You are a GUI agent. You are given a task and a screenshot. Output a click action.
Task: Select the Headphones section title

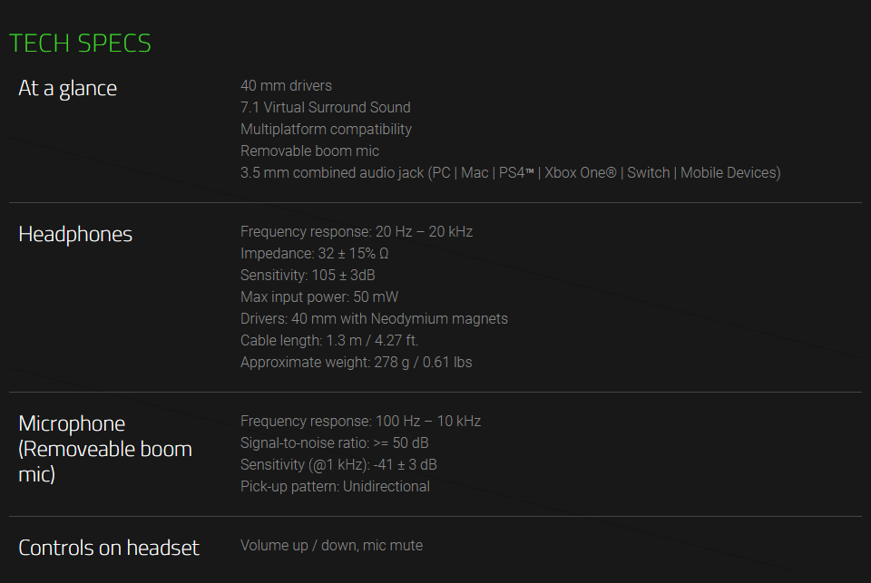pos(75,234)
